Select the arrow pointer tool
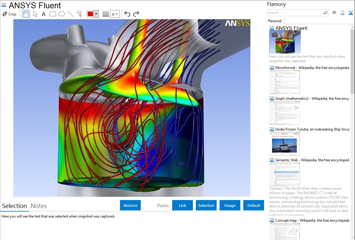The height and width of the screenshot is (240, 355). (35, 14)
